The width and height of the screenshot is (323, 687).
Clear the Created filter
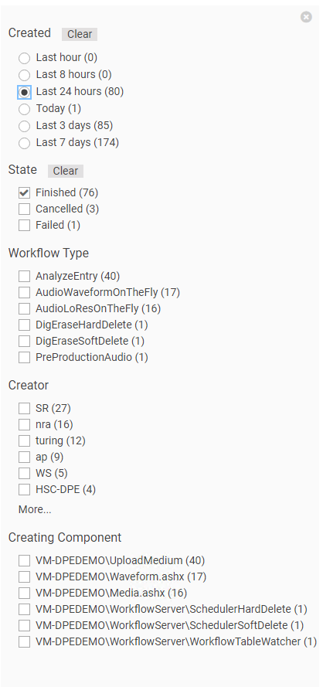pos(80,34)
